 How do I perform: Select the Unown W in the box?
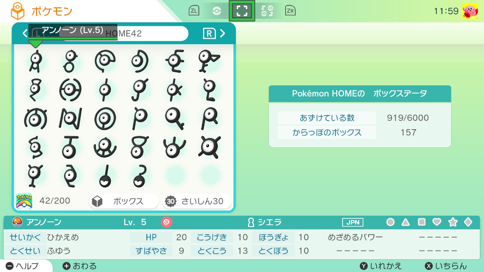[175, 147]
